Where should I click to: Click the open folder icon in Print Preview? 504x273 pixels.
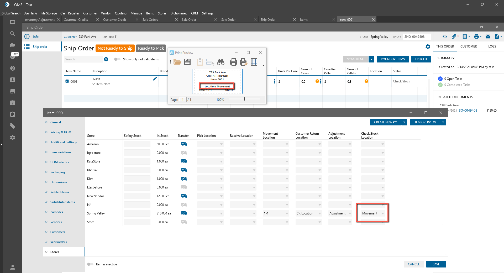point(177,62)
